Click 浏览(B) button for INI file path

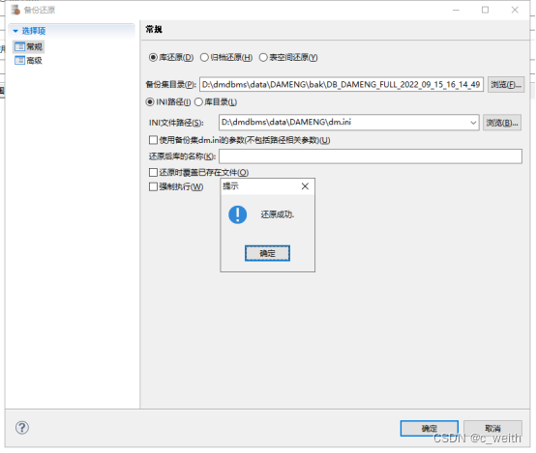point(502,123)
